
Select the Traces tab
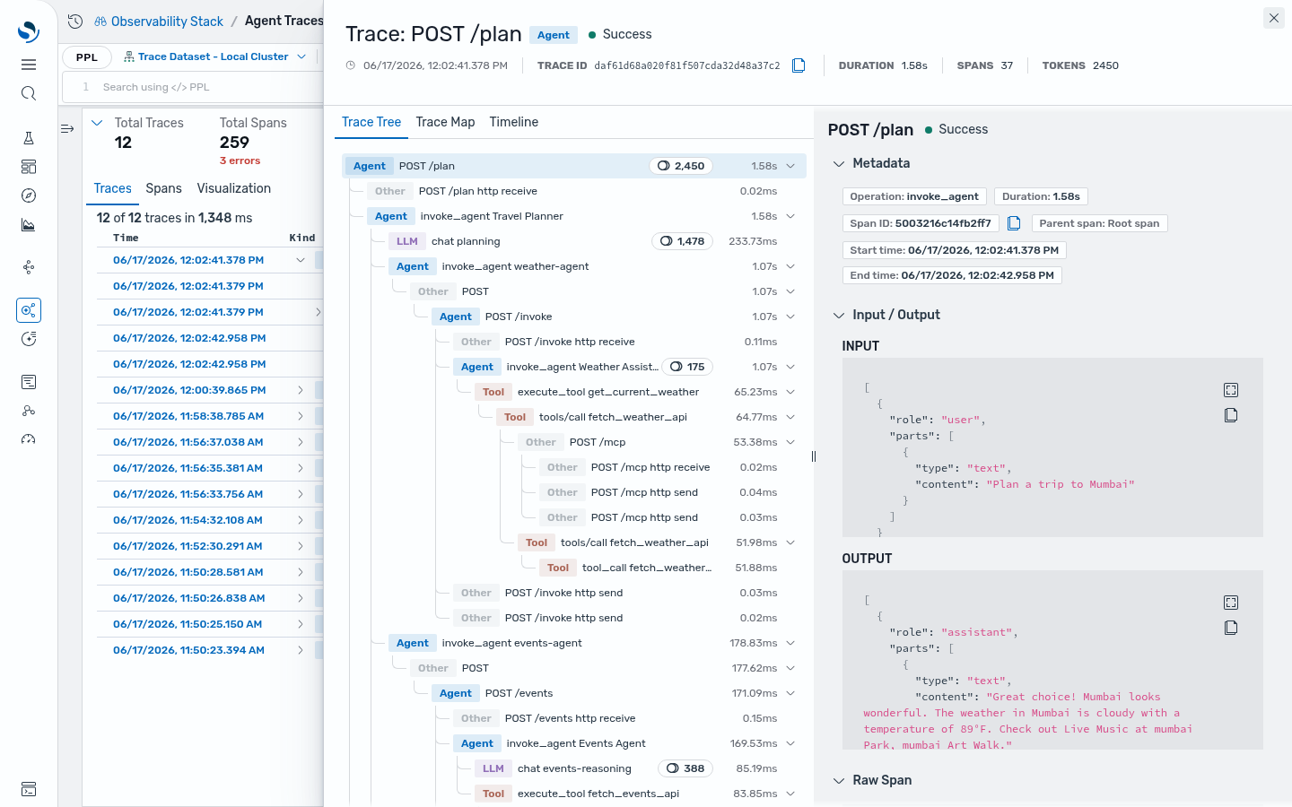113,188
